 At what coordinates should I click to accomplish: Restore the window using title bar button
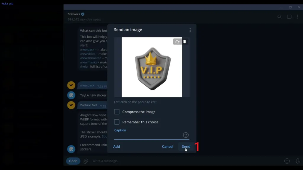(x=290, y=7)
